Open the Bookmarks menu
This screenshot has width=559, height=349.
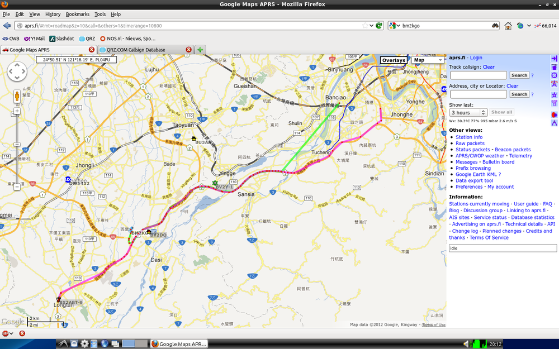[77, 14]
